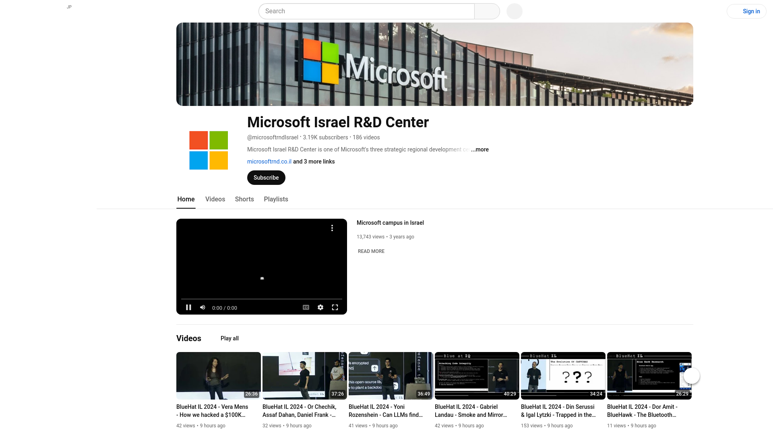Screen dimensions: 773x435
Task: Focus the Search input field
Action: (366, 11)
